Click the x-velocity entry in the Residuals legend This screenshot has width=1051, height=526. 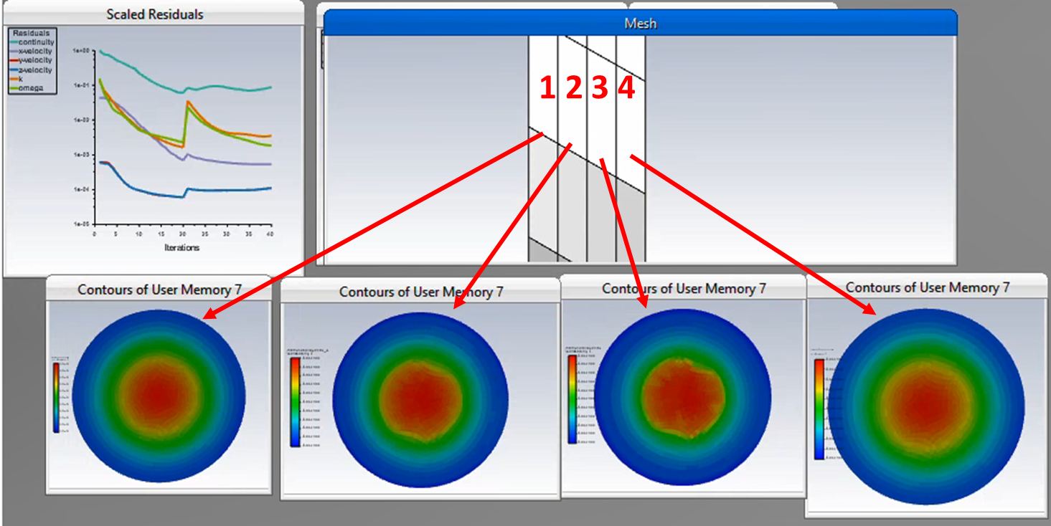[x=35, y=52]
